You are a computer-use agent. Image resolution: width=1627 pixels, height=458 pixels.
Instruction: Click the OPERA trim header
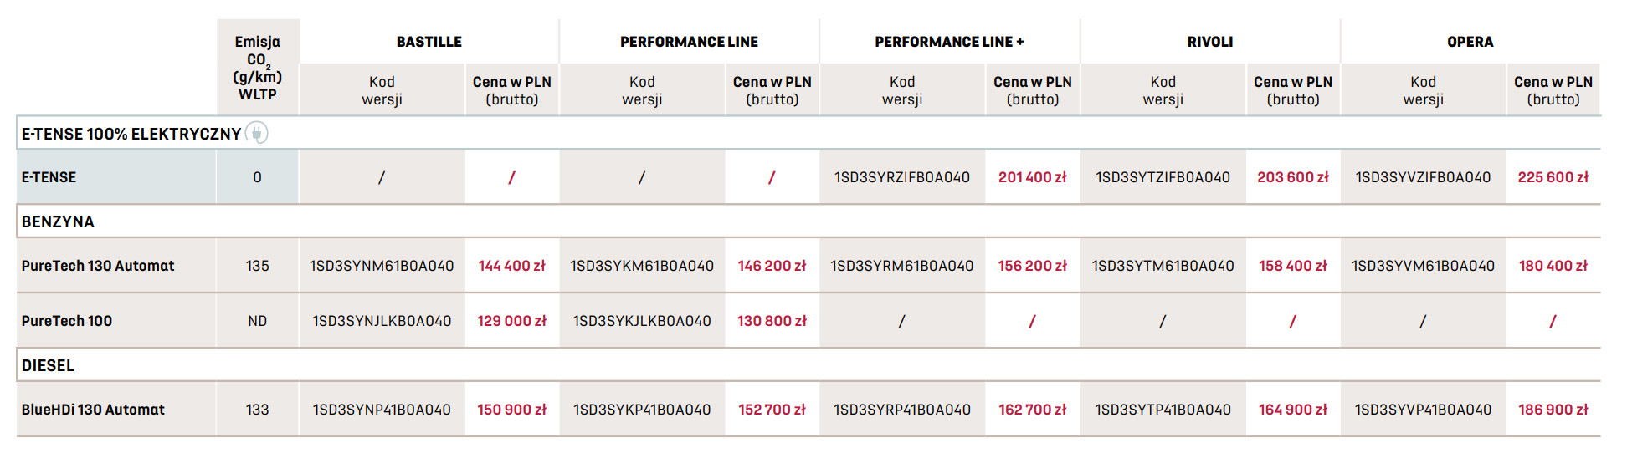tap(1470, 42)
